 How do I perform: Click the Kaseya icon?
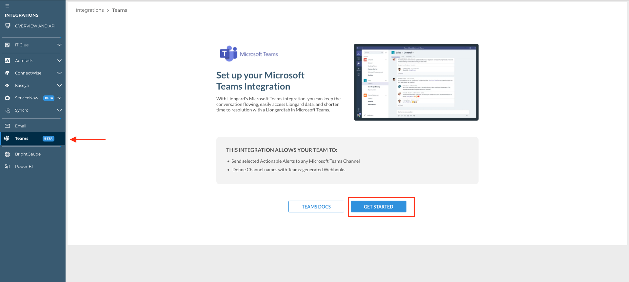8,86
